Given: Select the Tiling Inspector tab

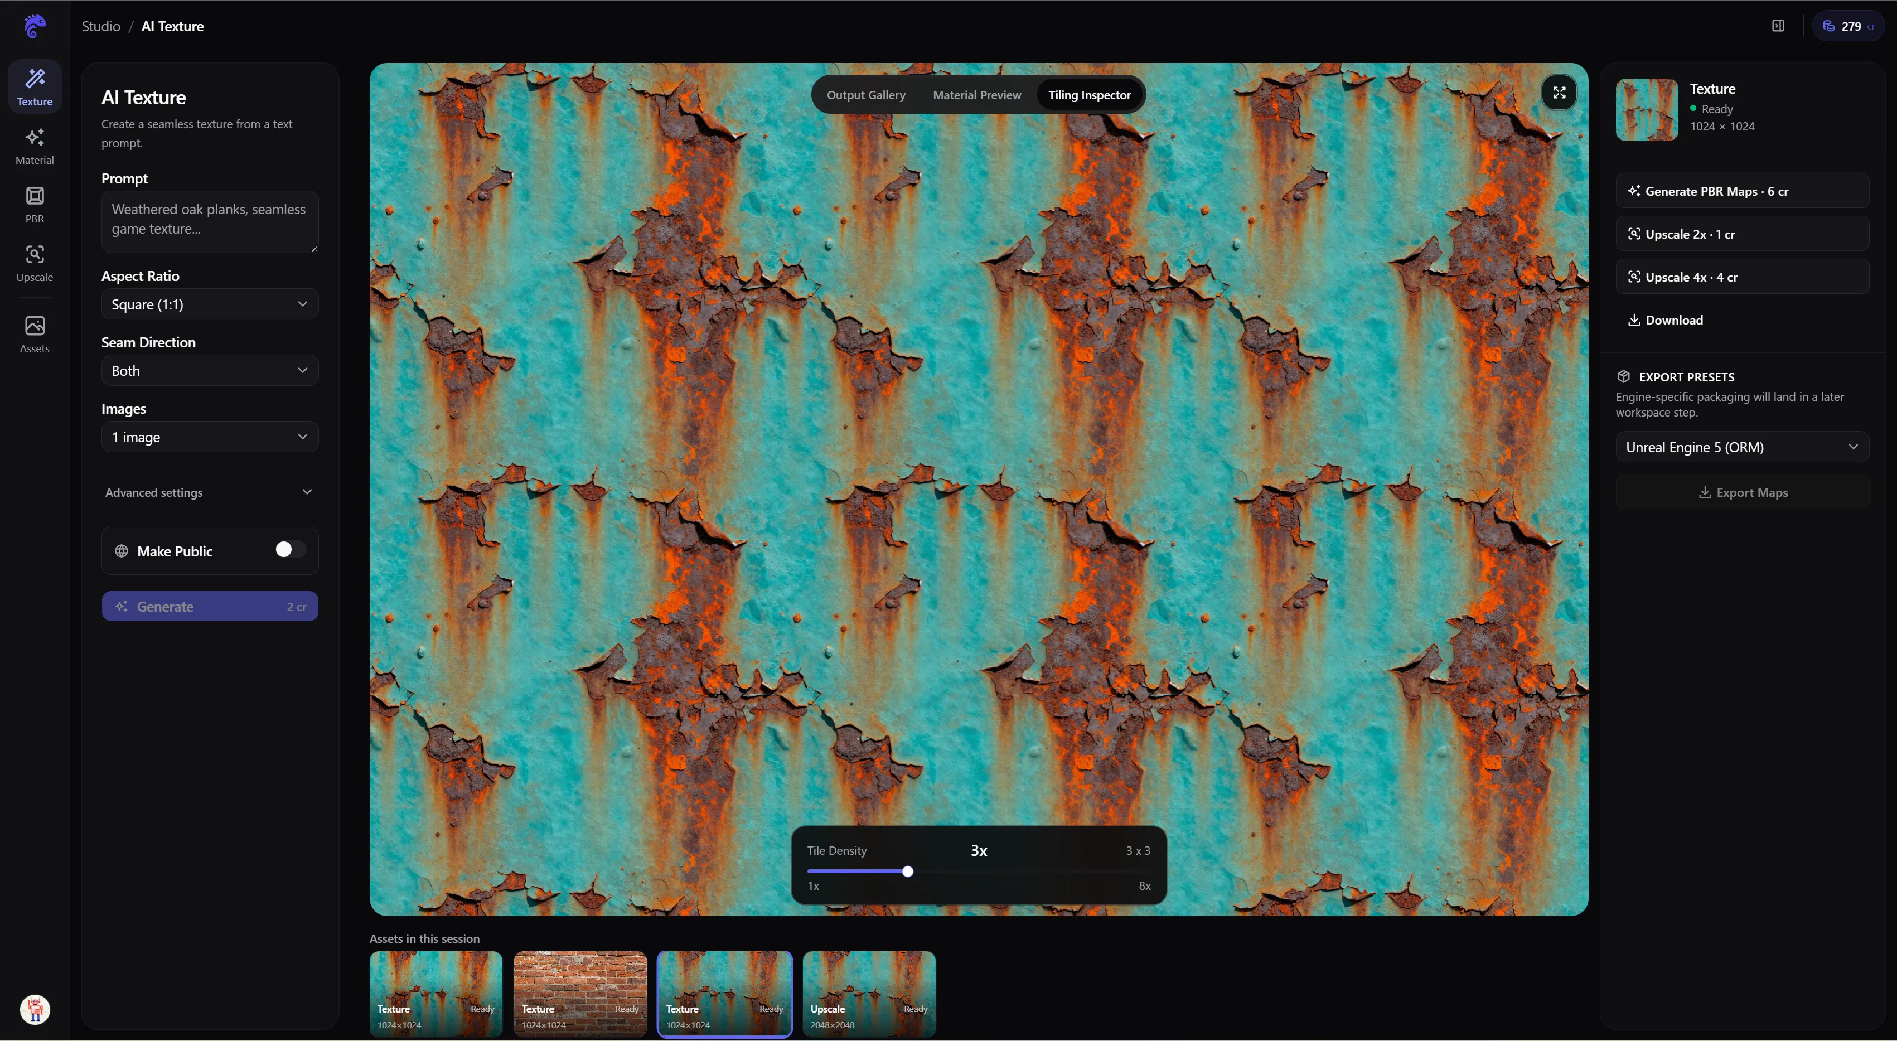Looking at the screenshot, I should point(1089,94).
